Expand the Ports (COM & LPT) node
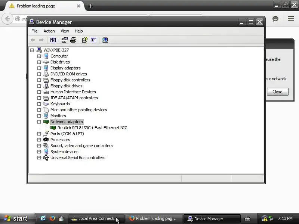 click(39, 134)
